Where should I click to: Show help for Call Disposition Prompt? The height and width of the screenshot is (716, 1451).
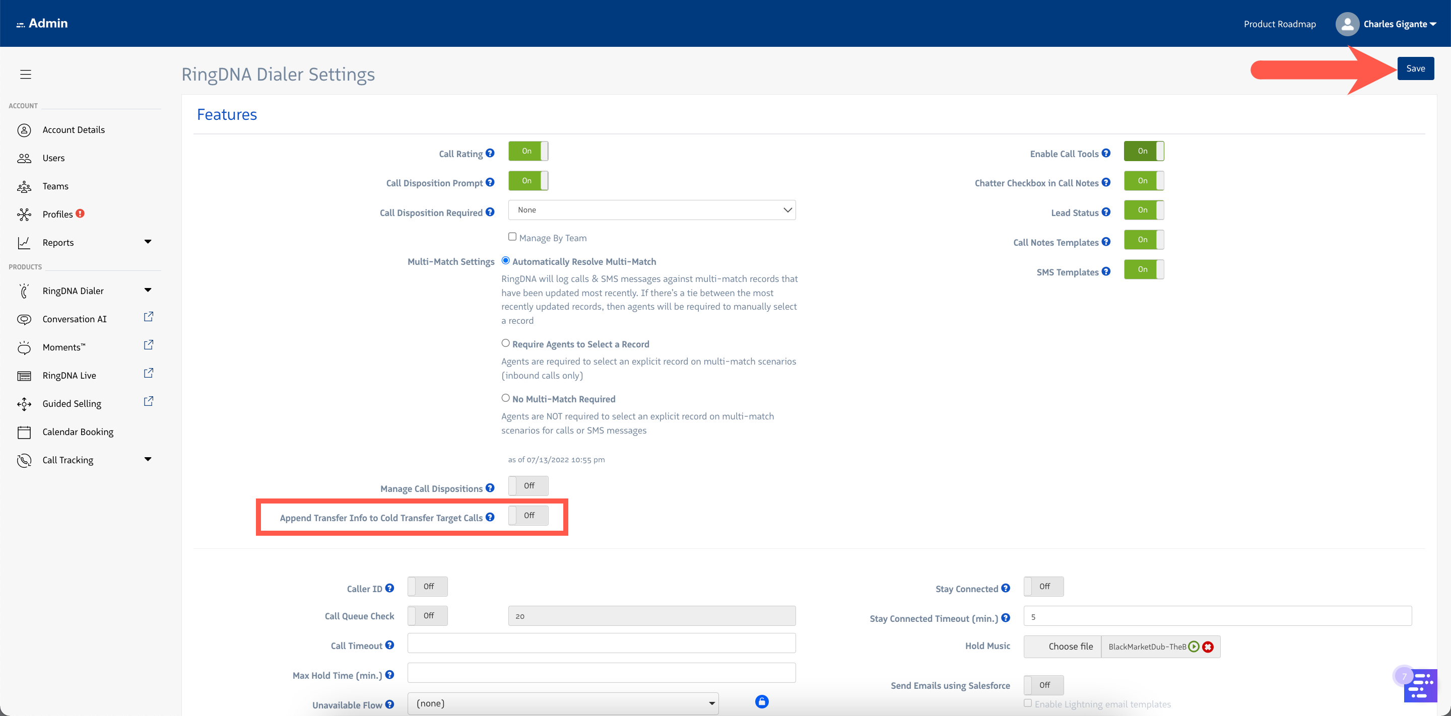pos(490,182)
